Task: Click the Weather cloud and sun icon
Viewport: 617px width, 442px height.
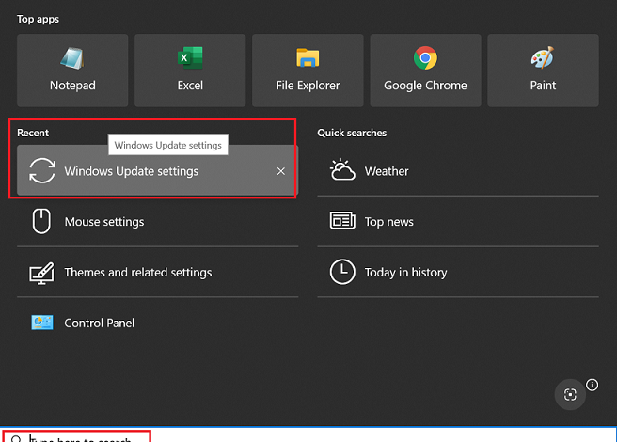Action: pos(342,171)
